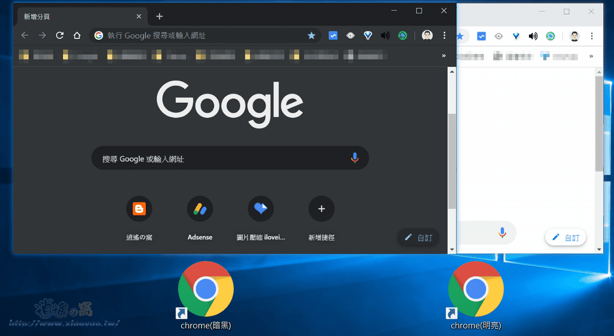The height and width of the screenshot is (336, 614).
Task: Click the vertical scrollbar thumb in dark Chrome
Action: pos(452,161)
